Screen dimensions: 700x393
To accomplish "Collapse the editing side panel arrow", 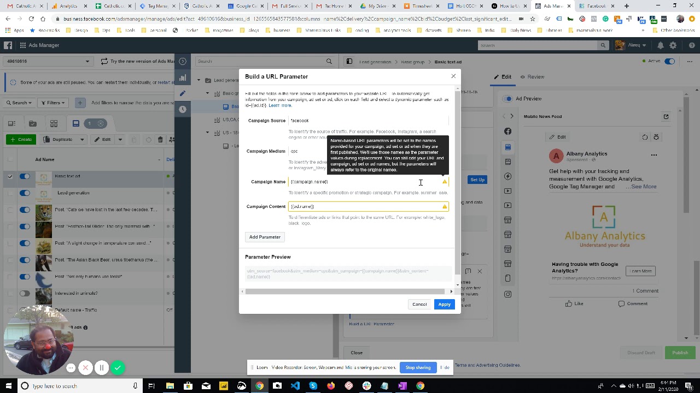I will point(183,61).
